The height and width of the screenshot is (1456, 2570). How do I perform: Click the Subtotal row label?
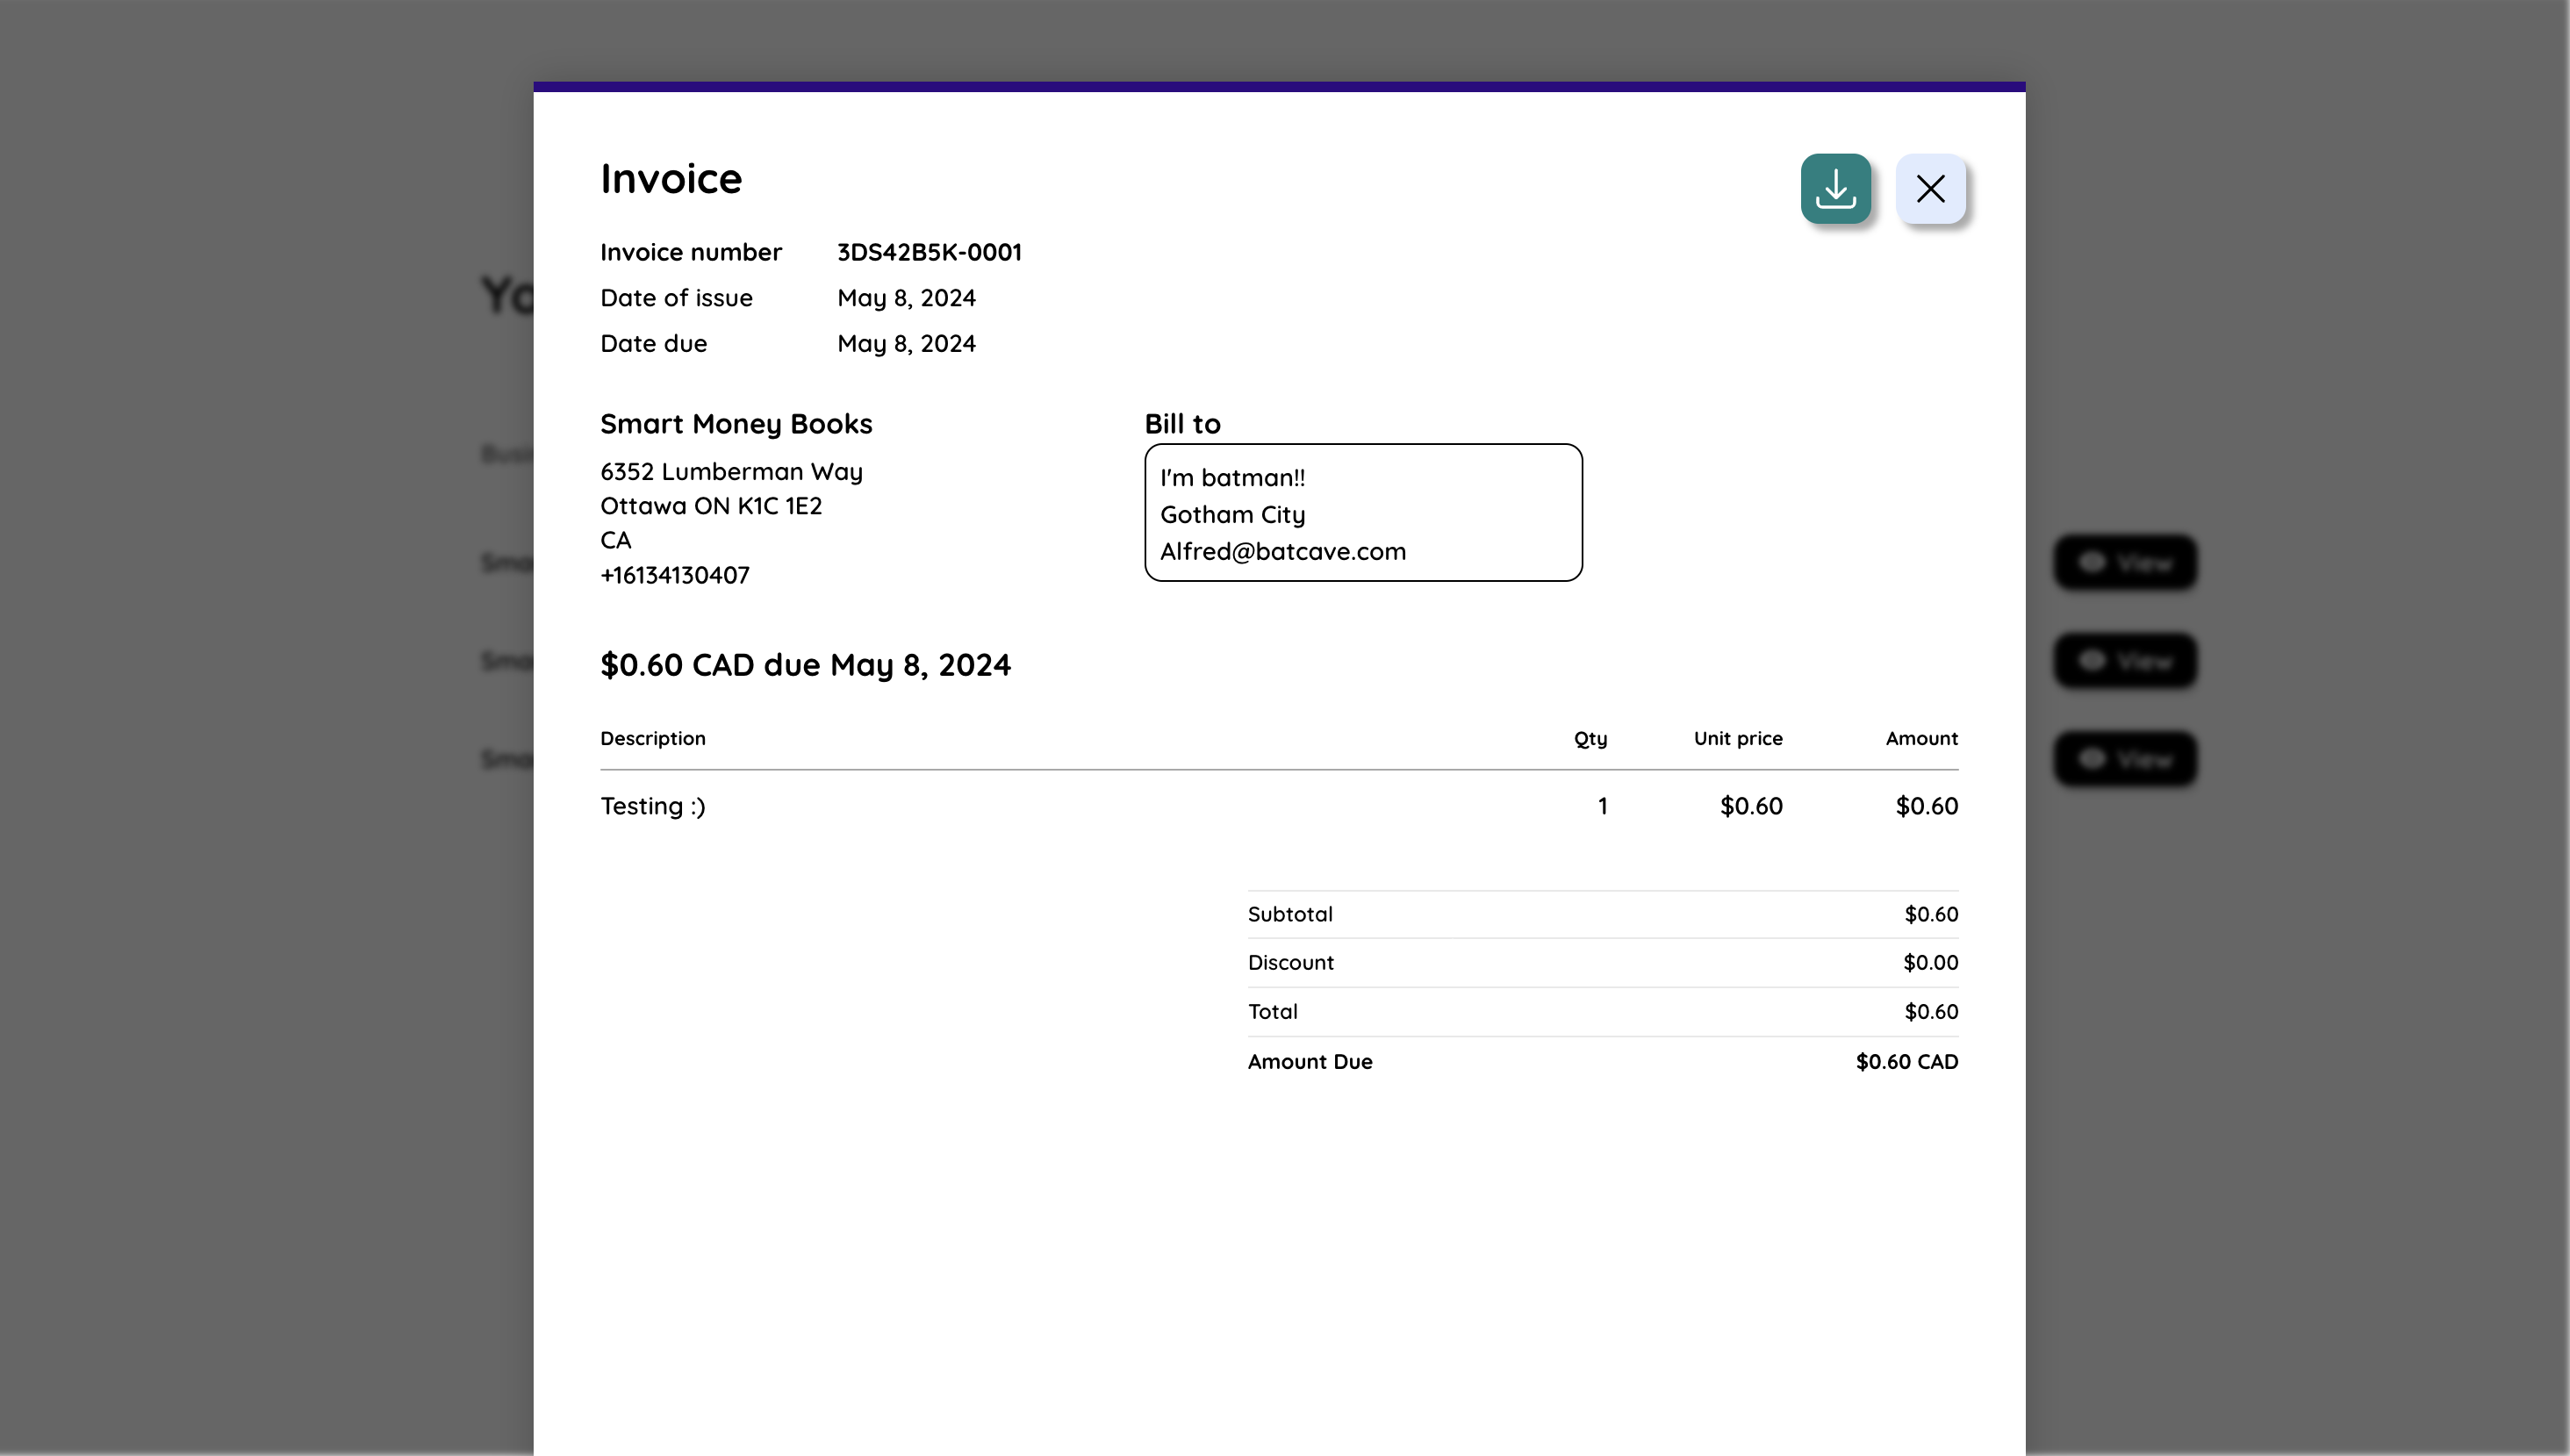(x=1290, y=914)
